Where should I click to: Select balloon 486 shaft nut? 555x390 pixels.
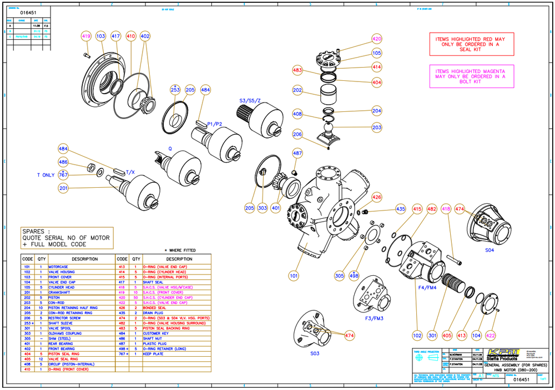pyautogui.click(x=63, y=162)
